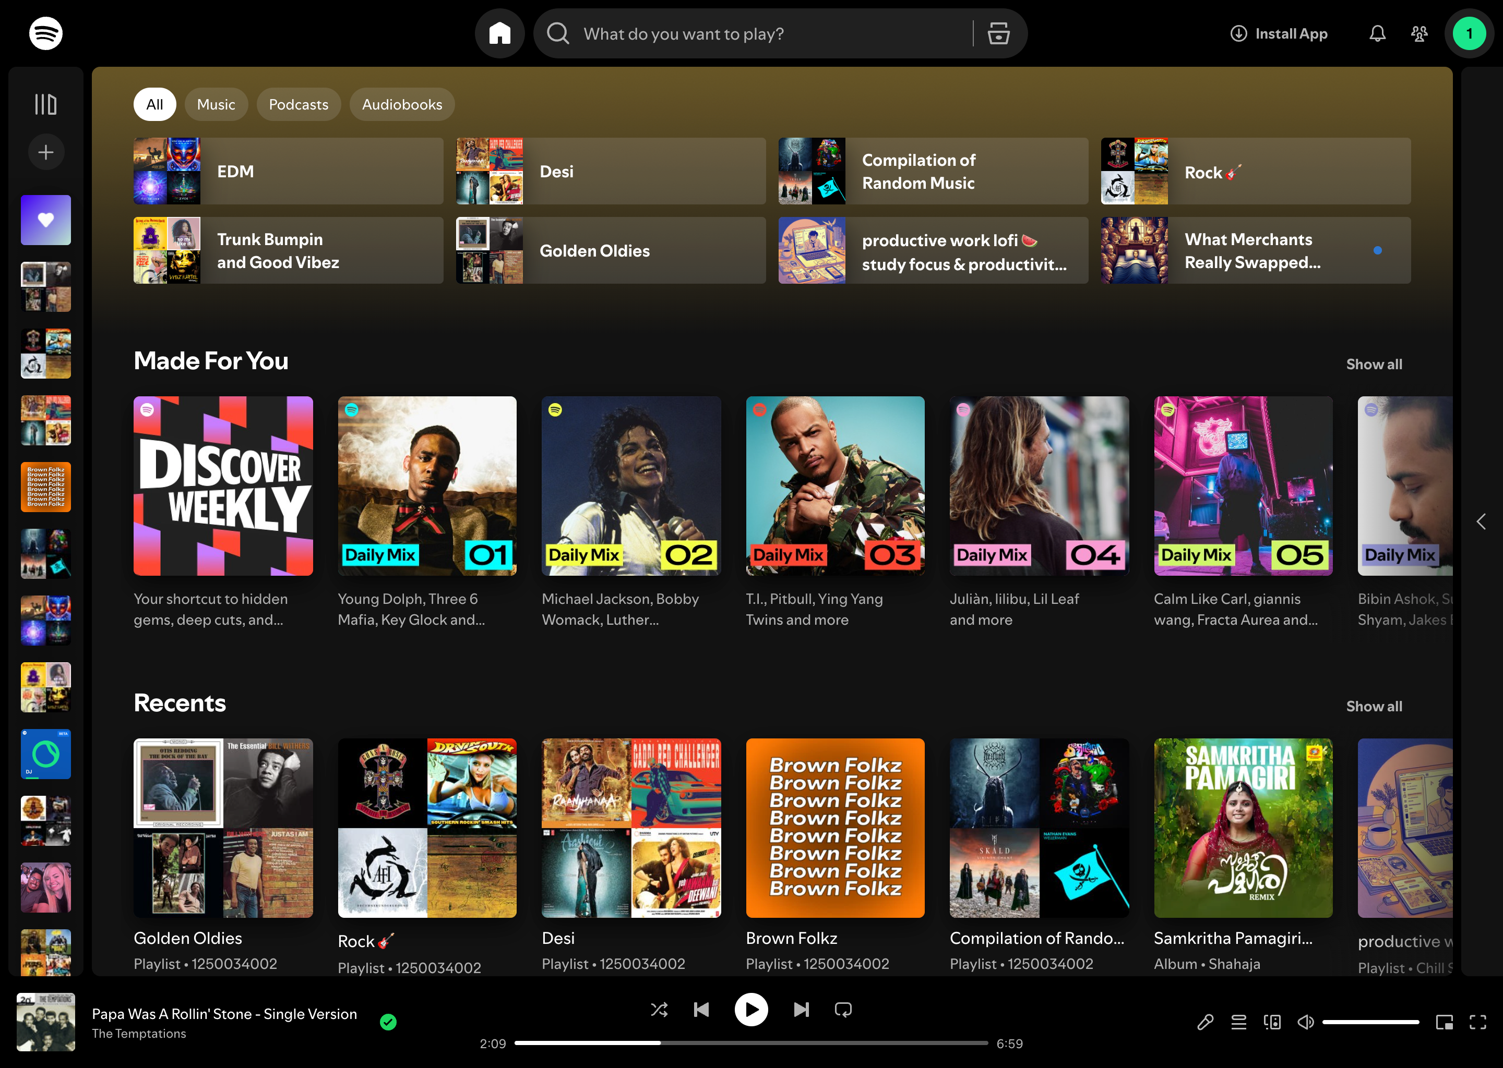Select the All filter chip
This screenshot has width=1503, height=1068.
coord(154,104)
